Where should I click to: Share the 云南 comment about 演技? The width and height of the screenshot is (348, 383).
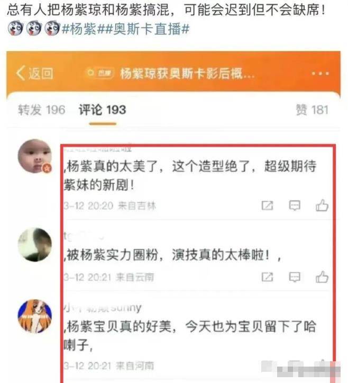(x=267, y=277)
